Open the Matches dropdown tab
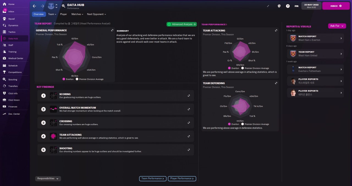This screenshot has width=352, height=186. tap(77, 14)
